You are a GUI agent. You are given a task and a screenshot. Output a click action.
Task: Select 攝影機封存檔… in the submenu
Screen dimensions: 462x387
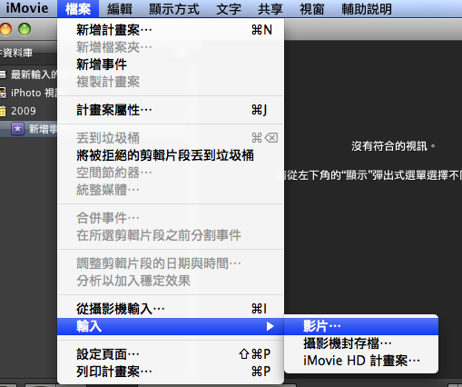click(361, 343)
